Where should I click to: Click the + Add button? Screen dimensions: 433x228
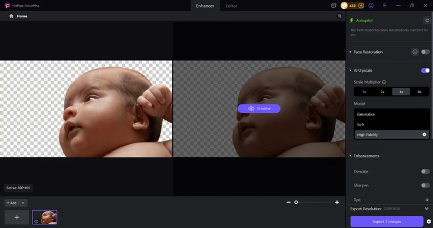12,203
